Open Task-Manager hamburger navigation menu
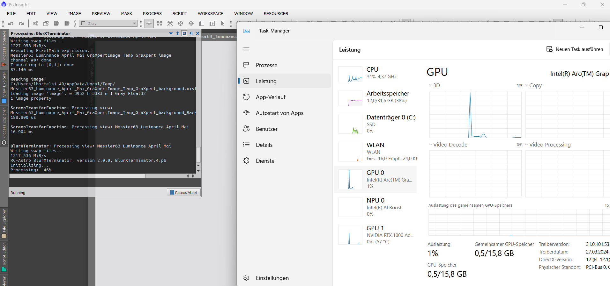The image size is (610, 286). click(x=246, y=49)
